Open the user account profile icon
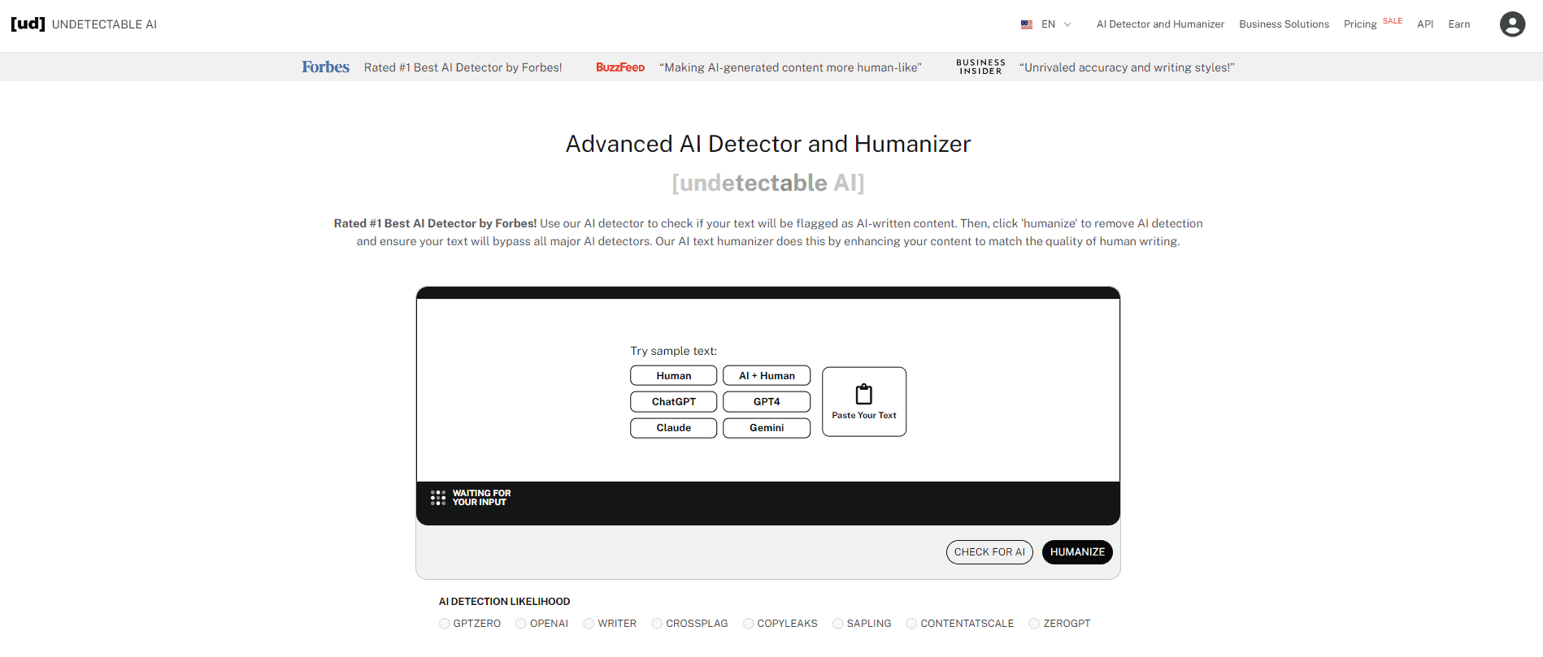 click(x=1512, y=24)
